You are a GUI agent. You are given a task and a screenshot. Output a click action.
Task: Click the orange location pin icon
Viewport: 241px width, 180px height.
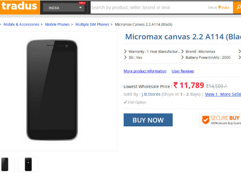220,8
